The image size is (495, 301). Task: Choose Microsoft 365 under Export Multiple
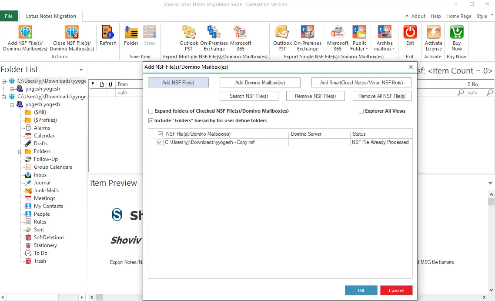[x=240, y=32]
